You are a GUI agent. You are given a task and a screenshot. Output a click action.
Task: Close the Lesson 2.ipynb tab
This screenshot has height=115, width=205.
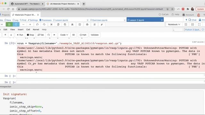tap(162, 20)
